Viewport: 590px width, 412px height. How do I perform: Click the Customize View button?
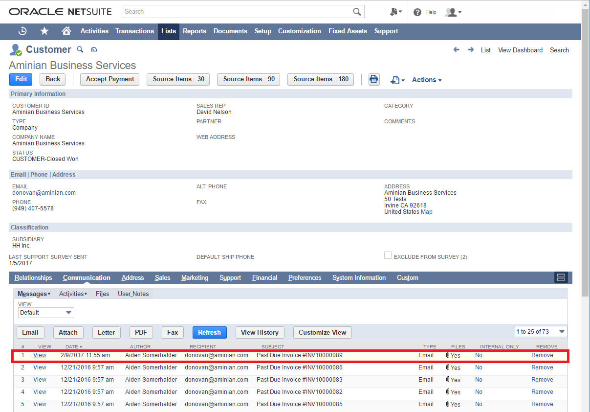(322, 332)
